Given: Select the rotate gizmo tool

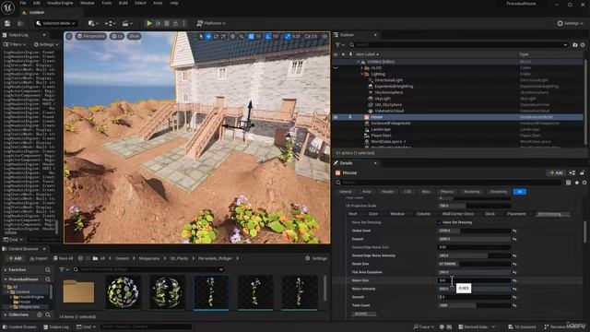Looking at the screenshot, I should click(216, 37).
